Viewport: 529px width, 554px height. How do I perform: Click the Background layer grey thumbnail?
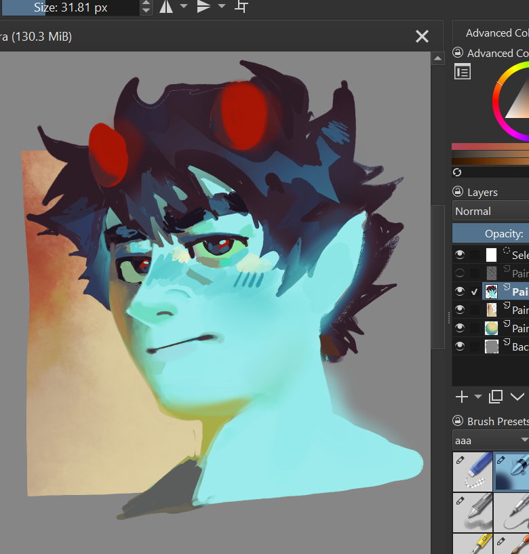(491, 347)
